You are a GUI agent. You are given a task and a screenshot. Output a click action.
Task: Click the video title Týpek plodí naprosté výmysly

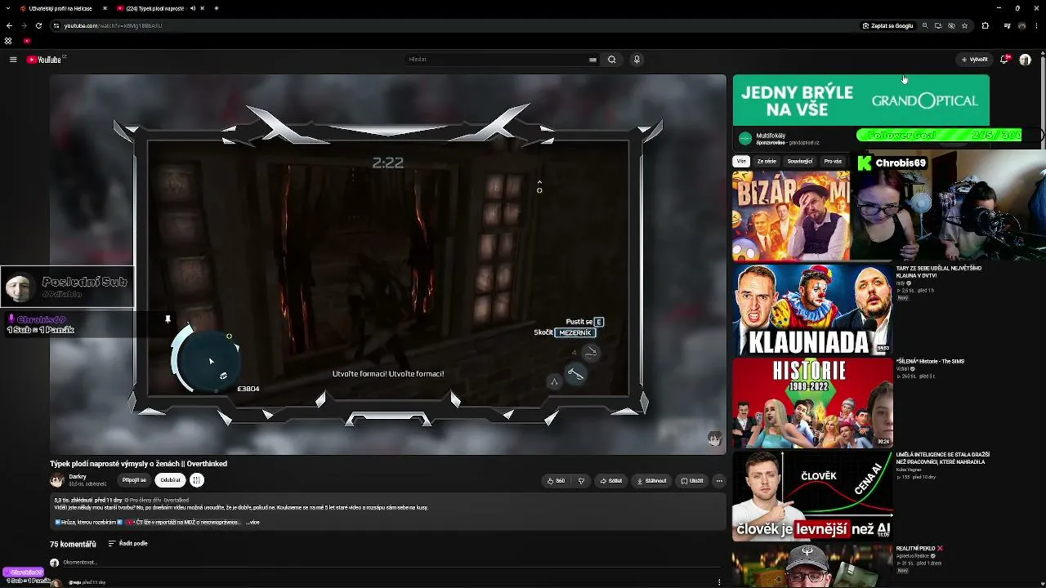point(138,463)
